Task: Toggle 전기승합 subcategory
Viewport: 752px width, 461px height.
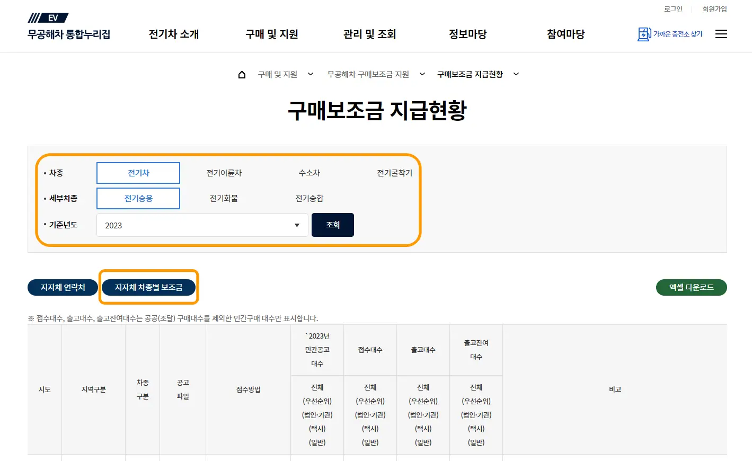Action: 309,198
